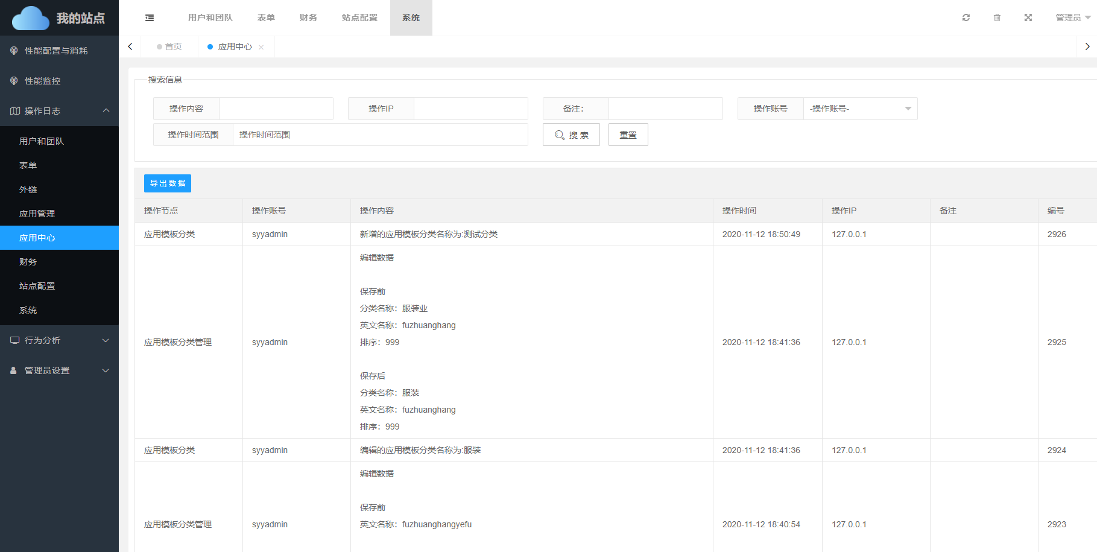Click the 操作时间范围 input field
1097x552 pixels.
(x=380, y=135)
